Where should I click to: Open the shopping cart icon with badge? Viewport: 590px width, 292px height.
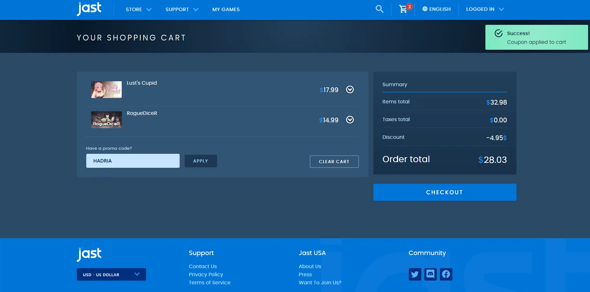(405, 9)
